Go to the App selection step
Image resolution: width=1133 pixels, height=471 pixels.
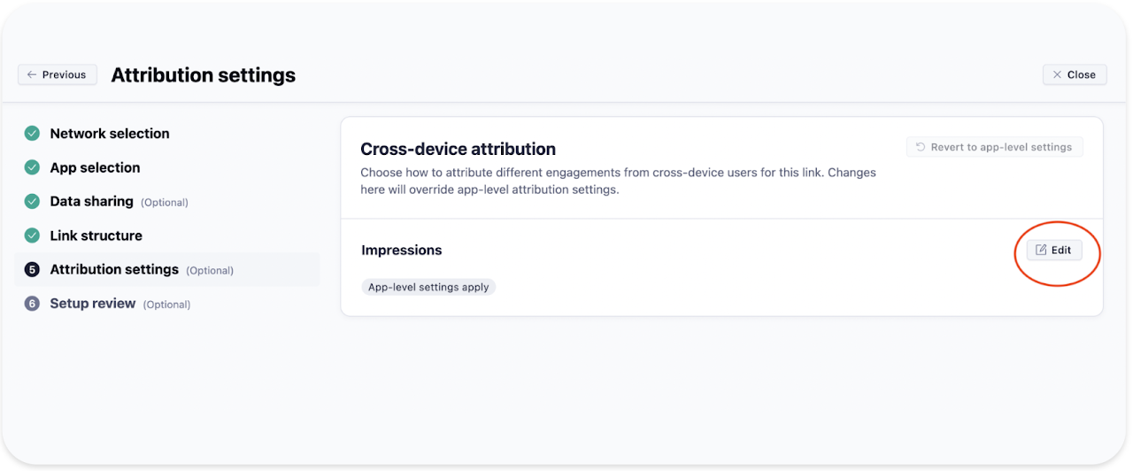coord(95,167)
